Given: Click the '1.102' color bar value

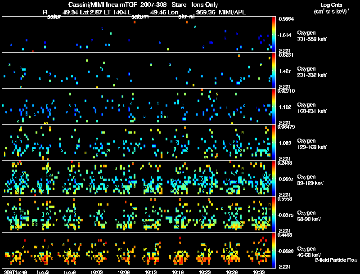Looking at the screenshot, I should coord(285,107).
